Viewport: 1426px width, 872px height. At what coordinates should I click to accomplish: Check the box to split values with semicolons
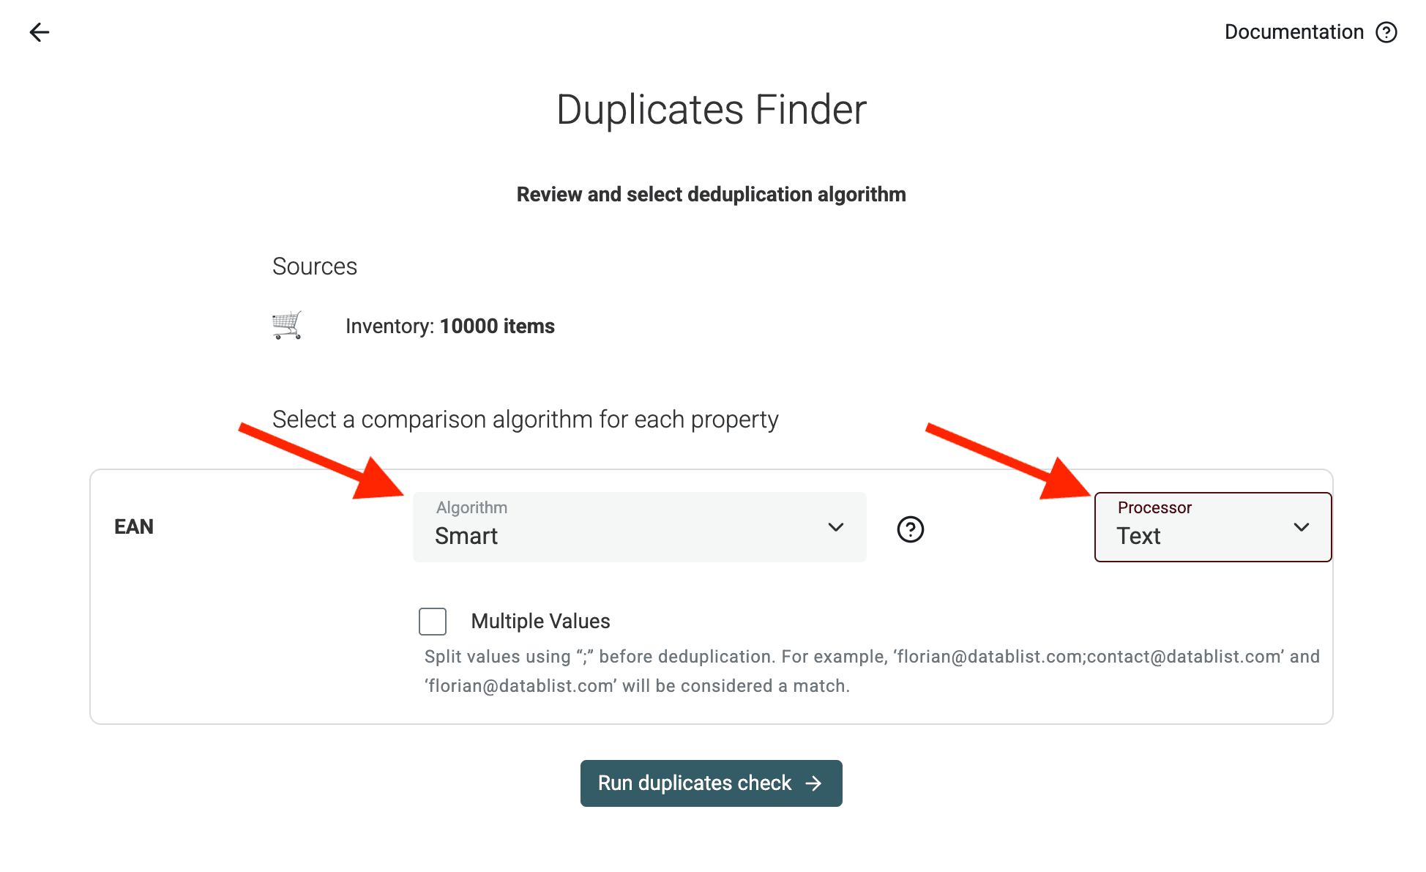click(x=432, y=621)
